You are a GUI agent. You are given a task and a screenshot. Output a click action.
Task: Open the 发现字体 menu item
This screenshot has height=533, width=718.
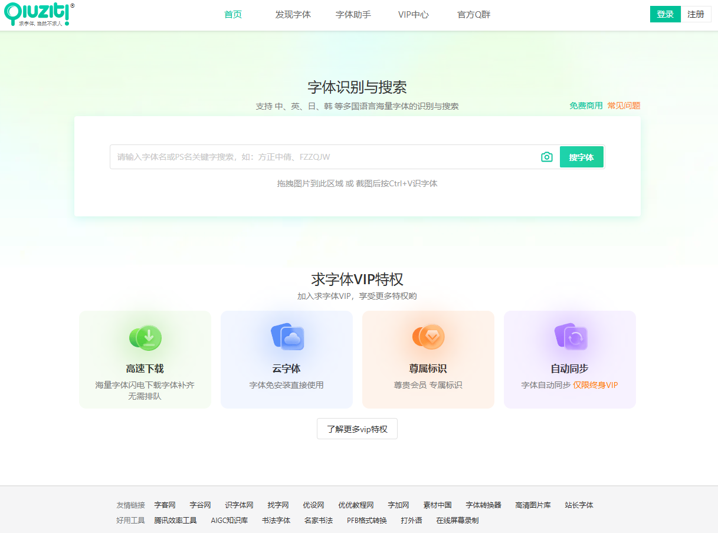pos(293,15)
